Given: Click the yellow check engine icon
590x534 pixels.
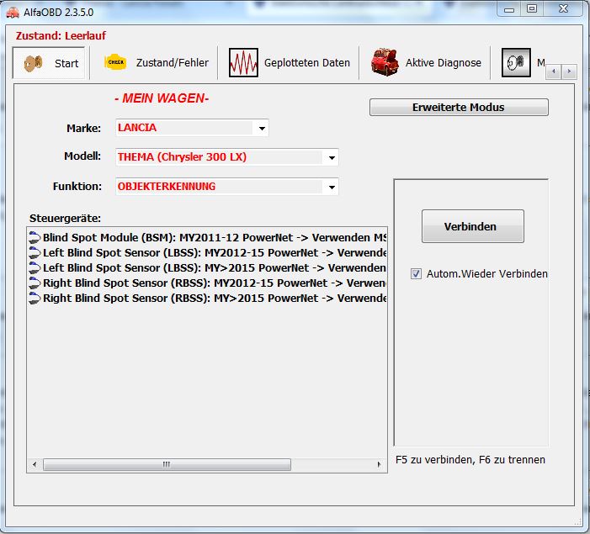Looking at the screenshot, I should coord(115,62).
